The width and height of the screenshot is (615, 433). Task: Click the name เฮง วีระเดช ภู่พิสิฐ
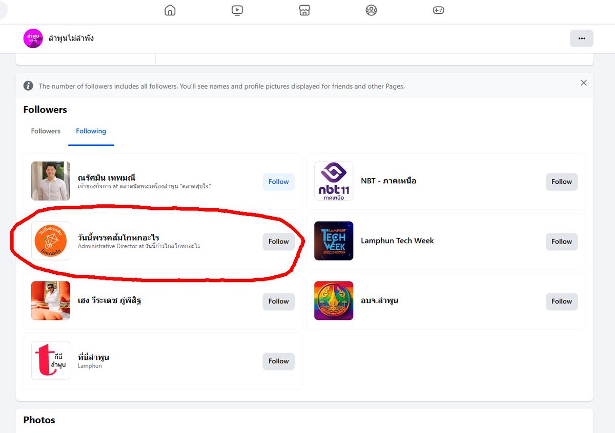click(x=109, y=301)
